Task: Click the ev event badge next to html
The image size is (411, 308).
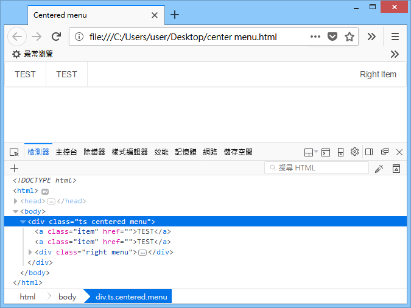Action: click(45, 192)
